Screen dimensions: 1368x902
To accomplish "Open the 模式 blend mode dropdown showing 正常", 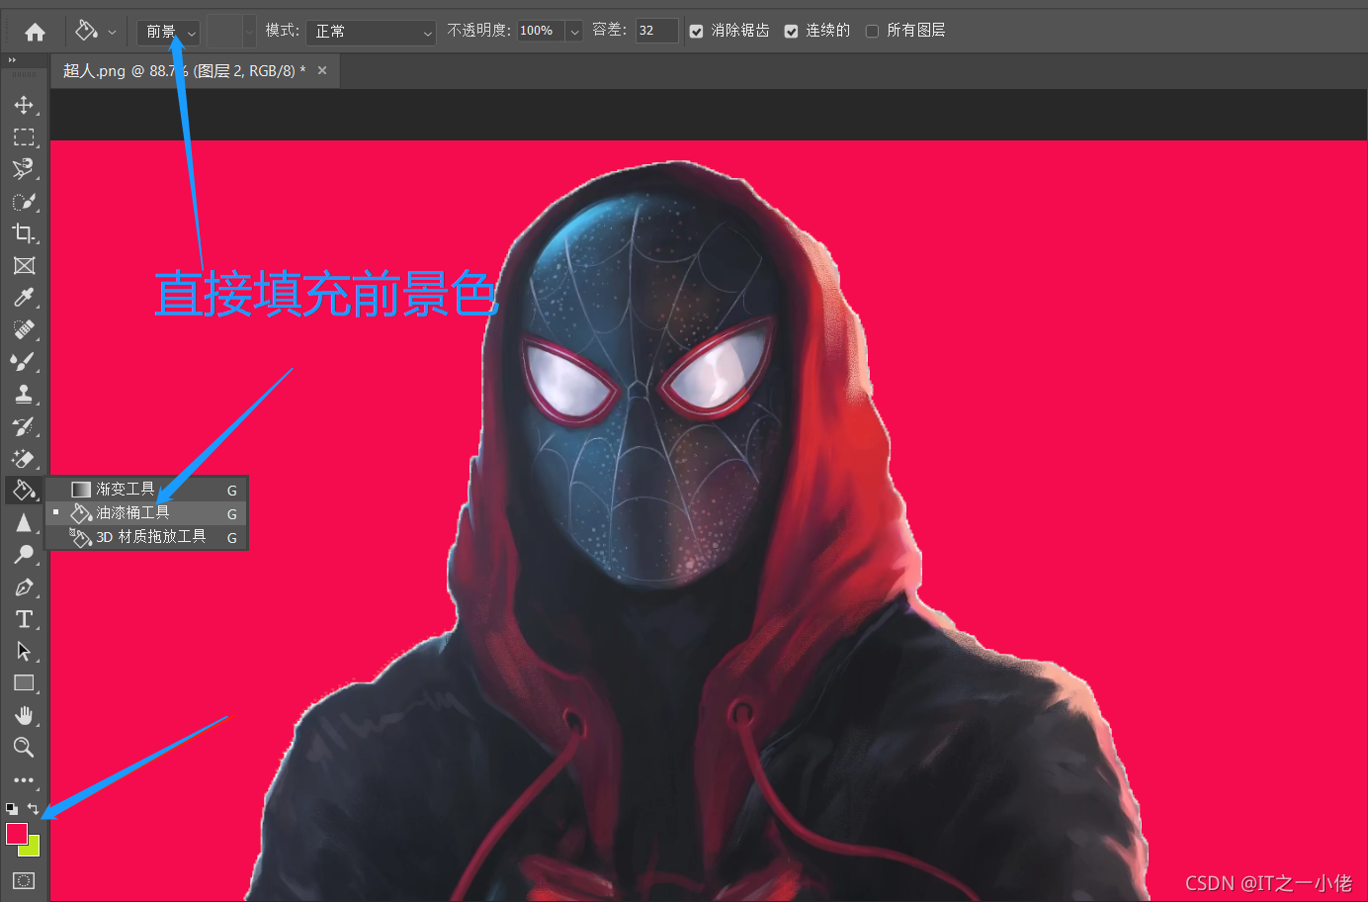I will point(371,33).
